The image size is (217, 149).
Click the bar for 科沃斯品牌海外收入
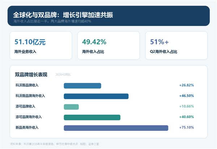click(x=96, y=96)
